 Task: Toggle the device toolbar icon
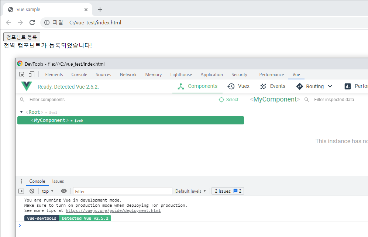[31, 74]
